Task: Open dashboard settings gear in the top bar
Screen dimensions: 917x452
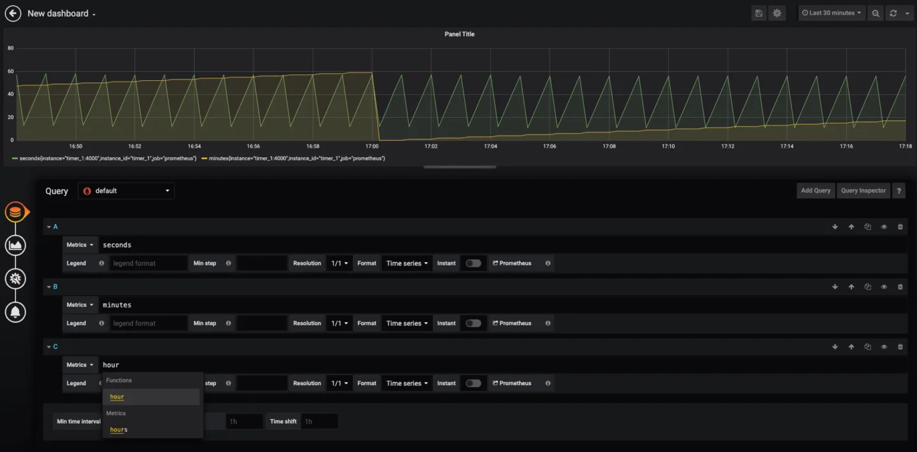Action: (777, 13)
